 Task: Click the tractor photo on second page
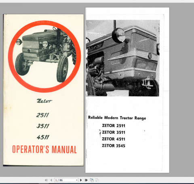click(x=122, y=58)
